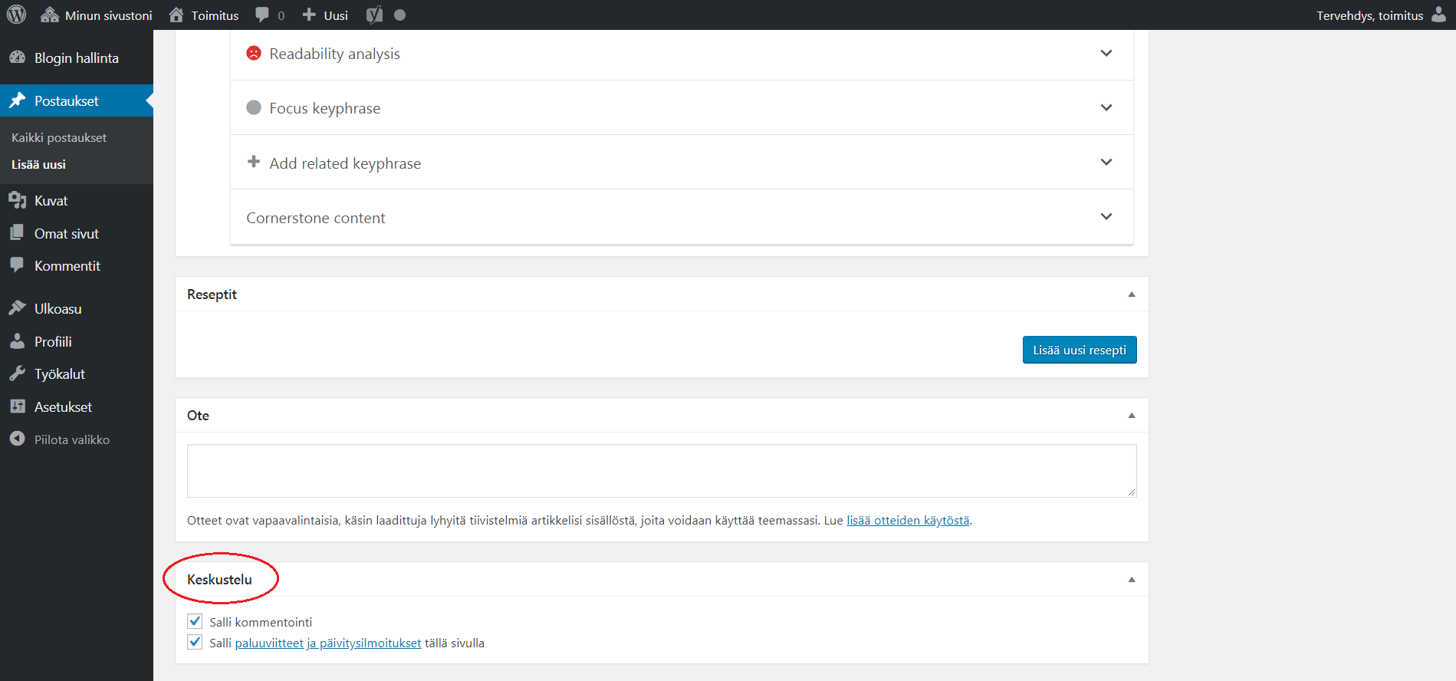This screenshot has width=1456, height=681.
Task: Open the Postaukset menu item
Action: click(77, 100)
